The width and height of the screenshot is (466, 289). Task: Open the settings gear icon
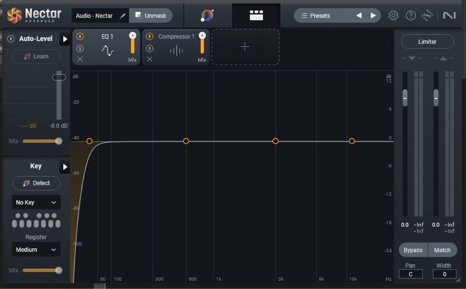393,15
